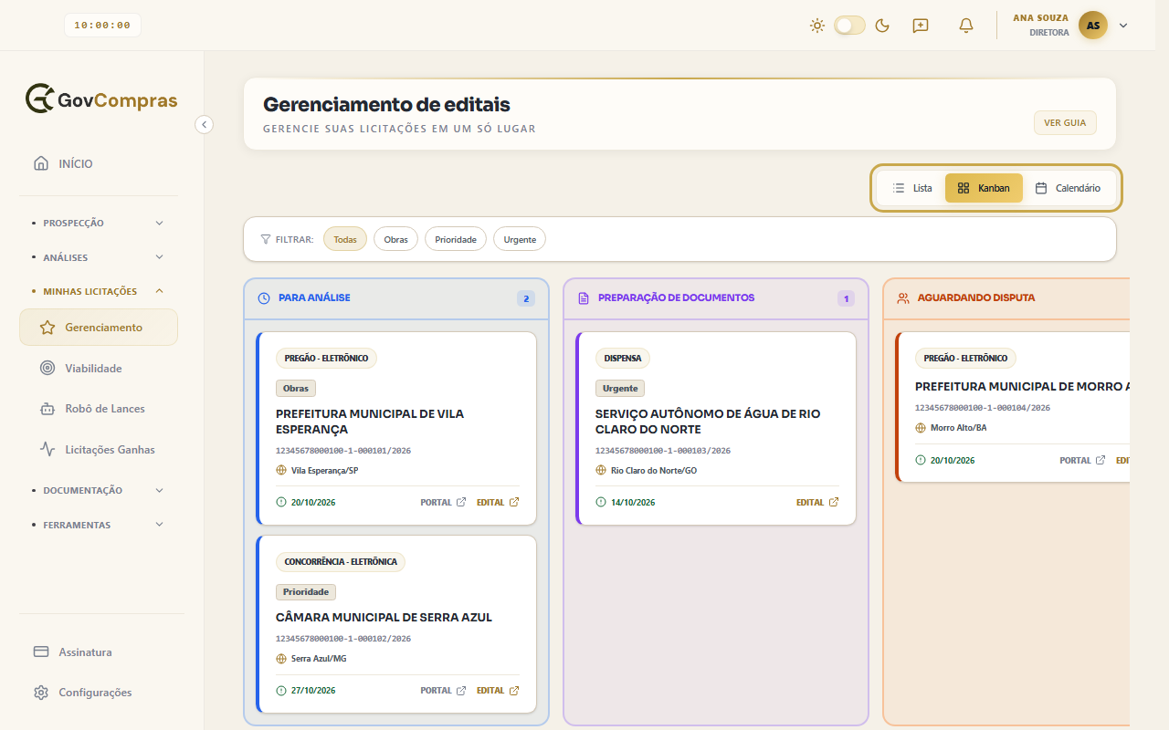Screen dimensions: 1169x730
Task: Select Gerenciamento in the sidebar
Action: click(99, 328)
